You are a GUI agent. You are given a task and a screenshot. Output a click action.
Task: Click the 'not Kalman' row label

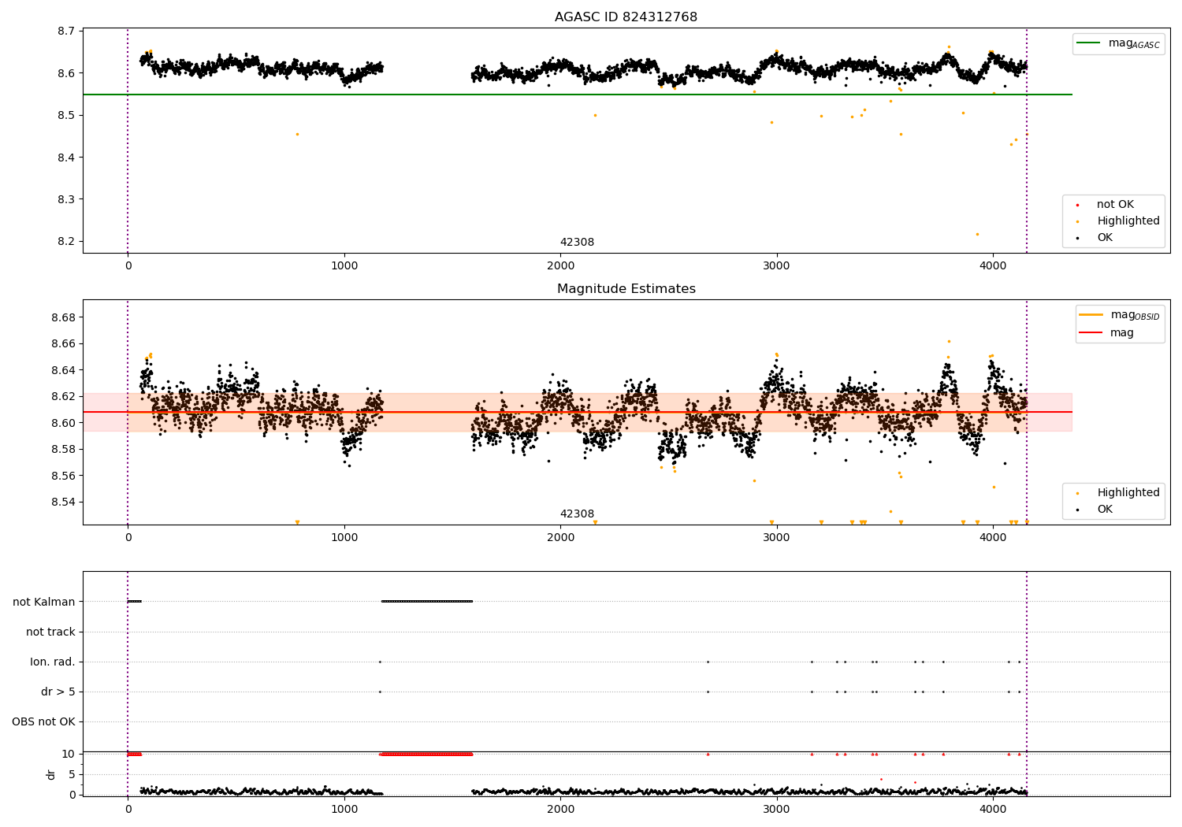pos(44,602)
